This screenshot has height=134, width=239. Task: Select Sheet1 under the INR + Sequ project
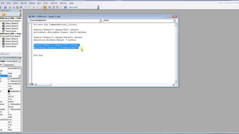coord(12,39)
